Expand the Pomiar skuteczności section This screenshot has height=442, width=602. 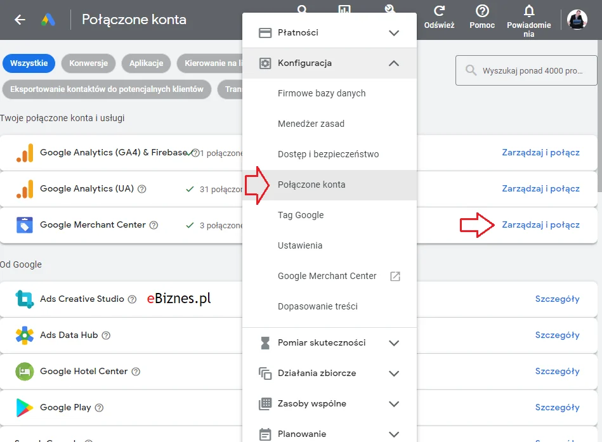tap(329, 342)
